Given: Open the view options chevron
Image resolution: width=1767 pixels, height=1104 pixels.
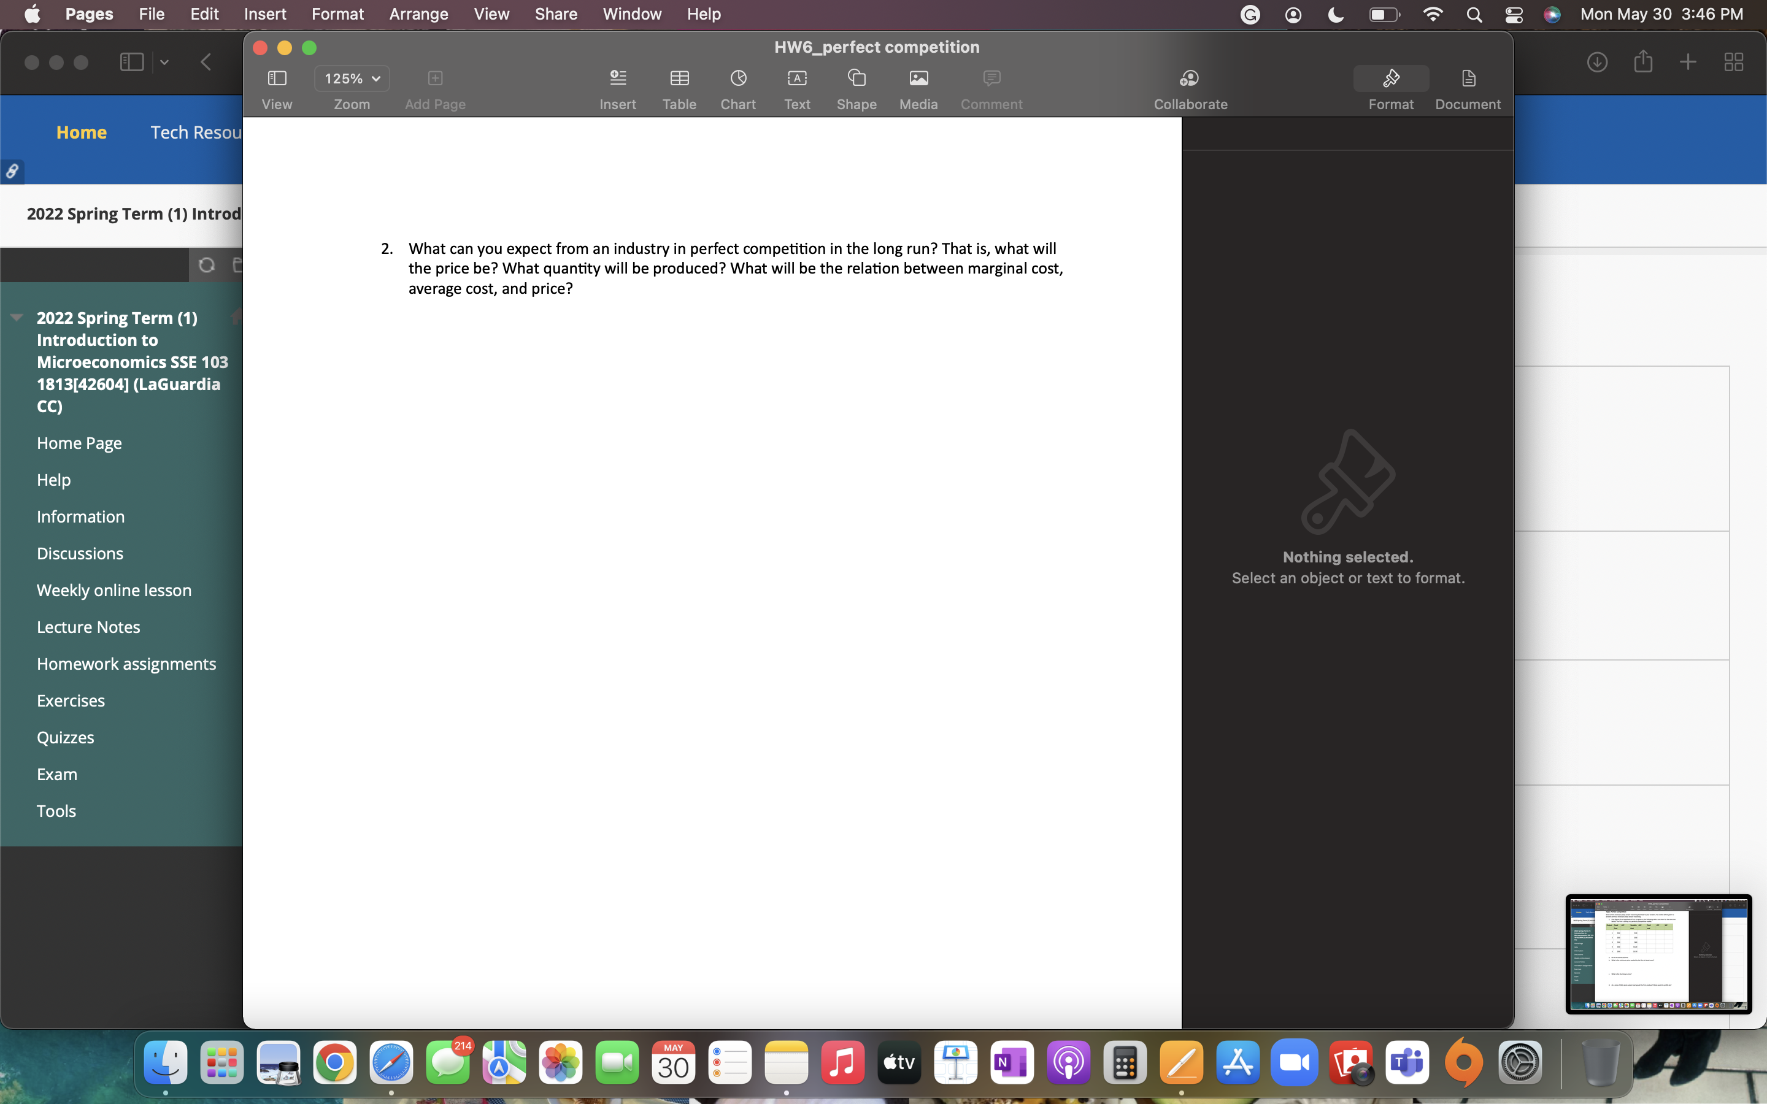Looking at the screenshot, I should tap(164, 62).
